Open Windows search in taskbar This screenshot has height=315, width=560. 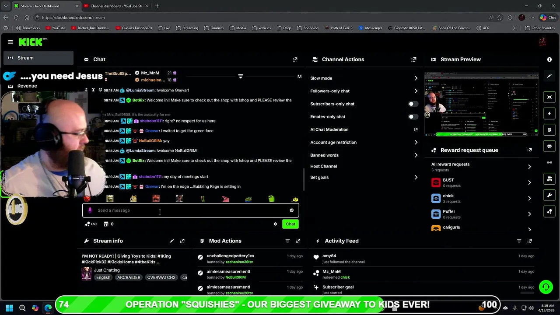pyautogui.click(x=22, y=308)
